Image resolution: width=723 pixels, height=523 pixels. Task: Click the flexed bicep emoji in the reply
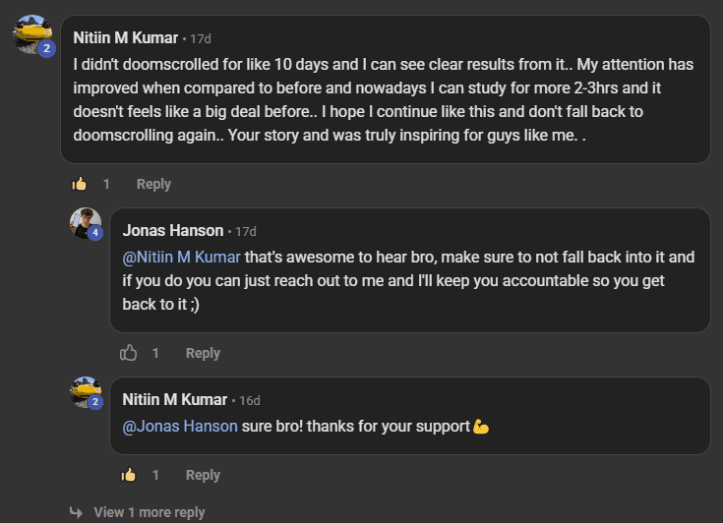[x=481, y=427]
